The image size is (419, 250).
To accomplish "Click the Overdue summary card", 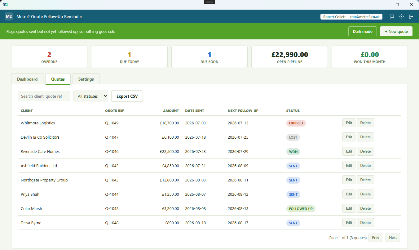I will pyautogui.click(x=49, y=57).
